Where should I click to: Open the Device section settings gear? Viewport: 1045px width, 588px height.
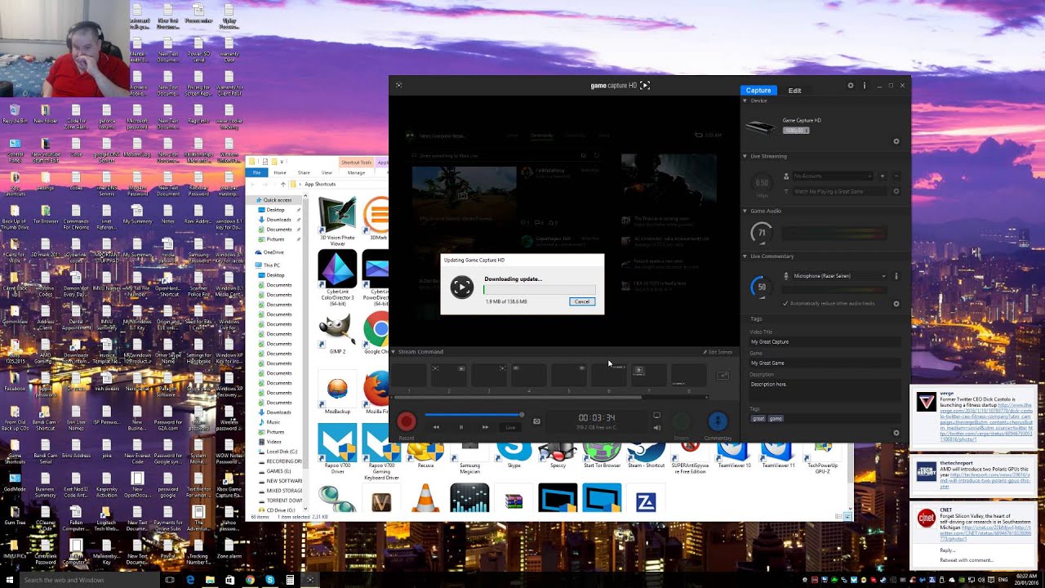pyautogui.click(x=896, y=141)
